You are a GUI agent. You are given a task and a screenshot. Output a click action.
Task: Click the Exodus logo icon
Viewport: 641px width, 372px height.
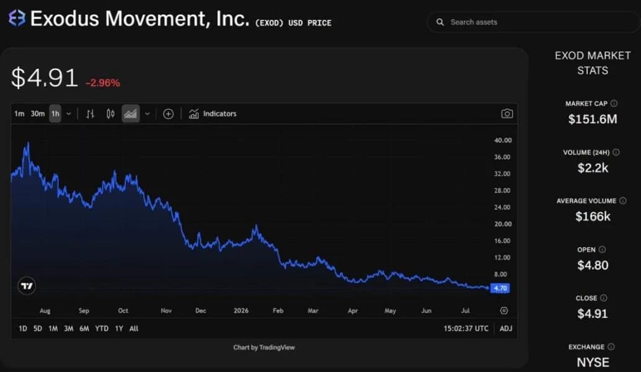pos(17,19)
